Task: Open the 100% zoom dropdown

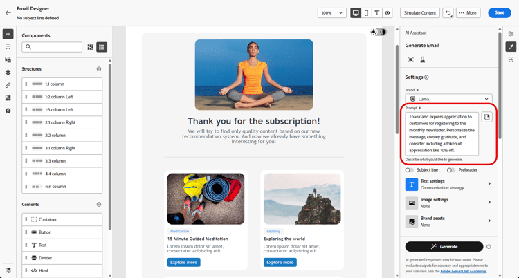Action: coord(332,13)
